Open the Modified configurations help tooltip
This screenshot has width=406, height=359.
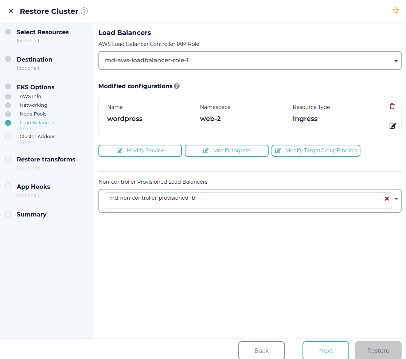tap(177, 86)
